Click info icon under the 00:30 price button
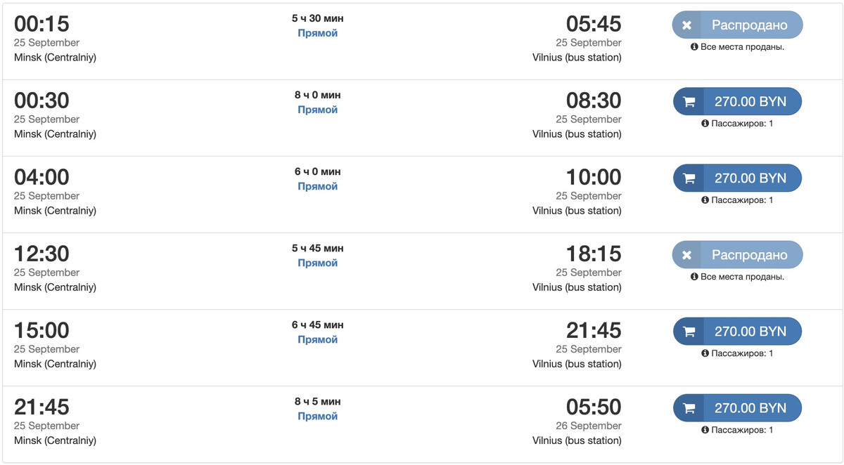844x465 pixels. (705, 124)
